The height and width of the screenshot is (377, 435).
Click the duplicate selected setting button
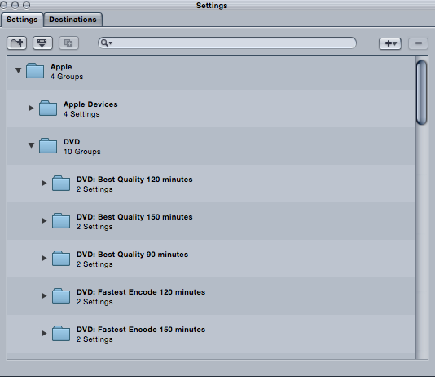tap(69, 43)
